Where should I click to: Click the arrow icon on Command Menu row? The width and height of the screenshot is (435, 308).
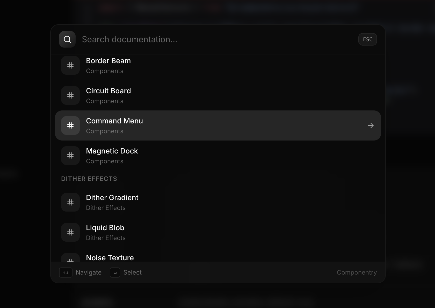[371, 125]
